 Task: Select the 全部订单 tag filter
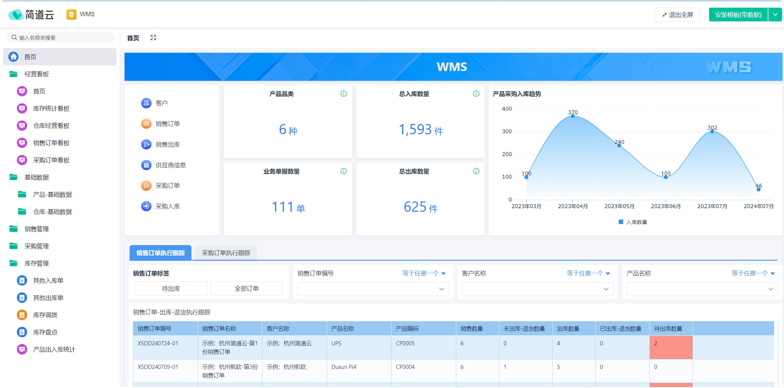(x=246, y=289)
